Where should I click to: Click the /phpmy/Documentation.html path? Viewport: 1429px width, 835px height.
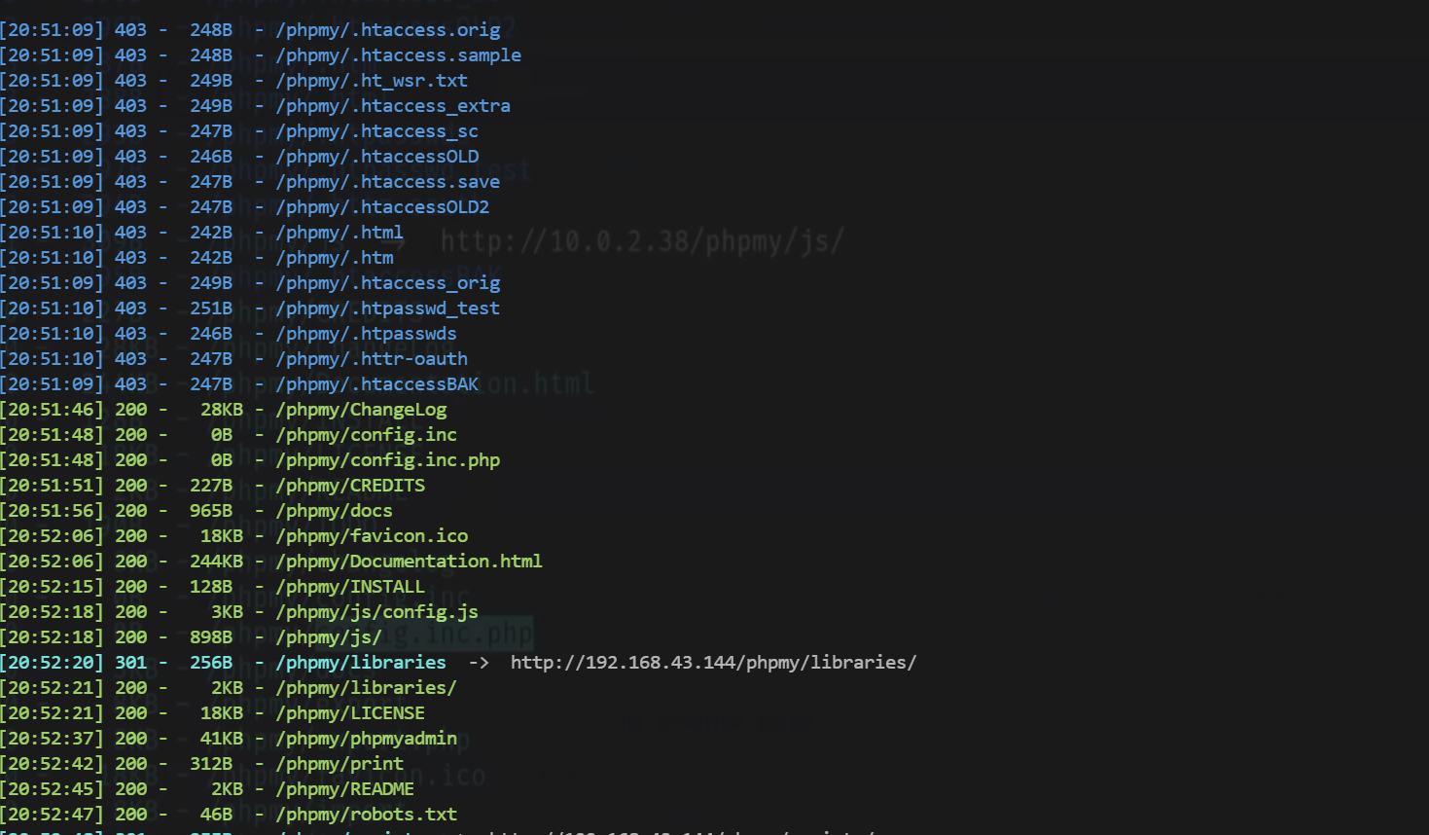pyautogui.click(x=410, y=562)
